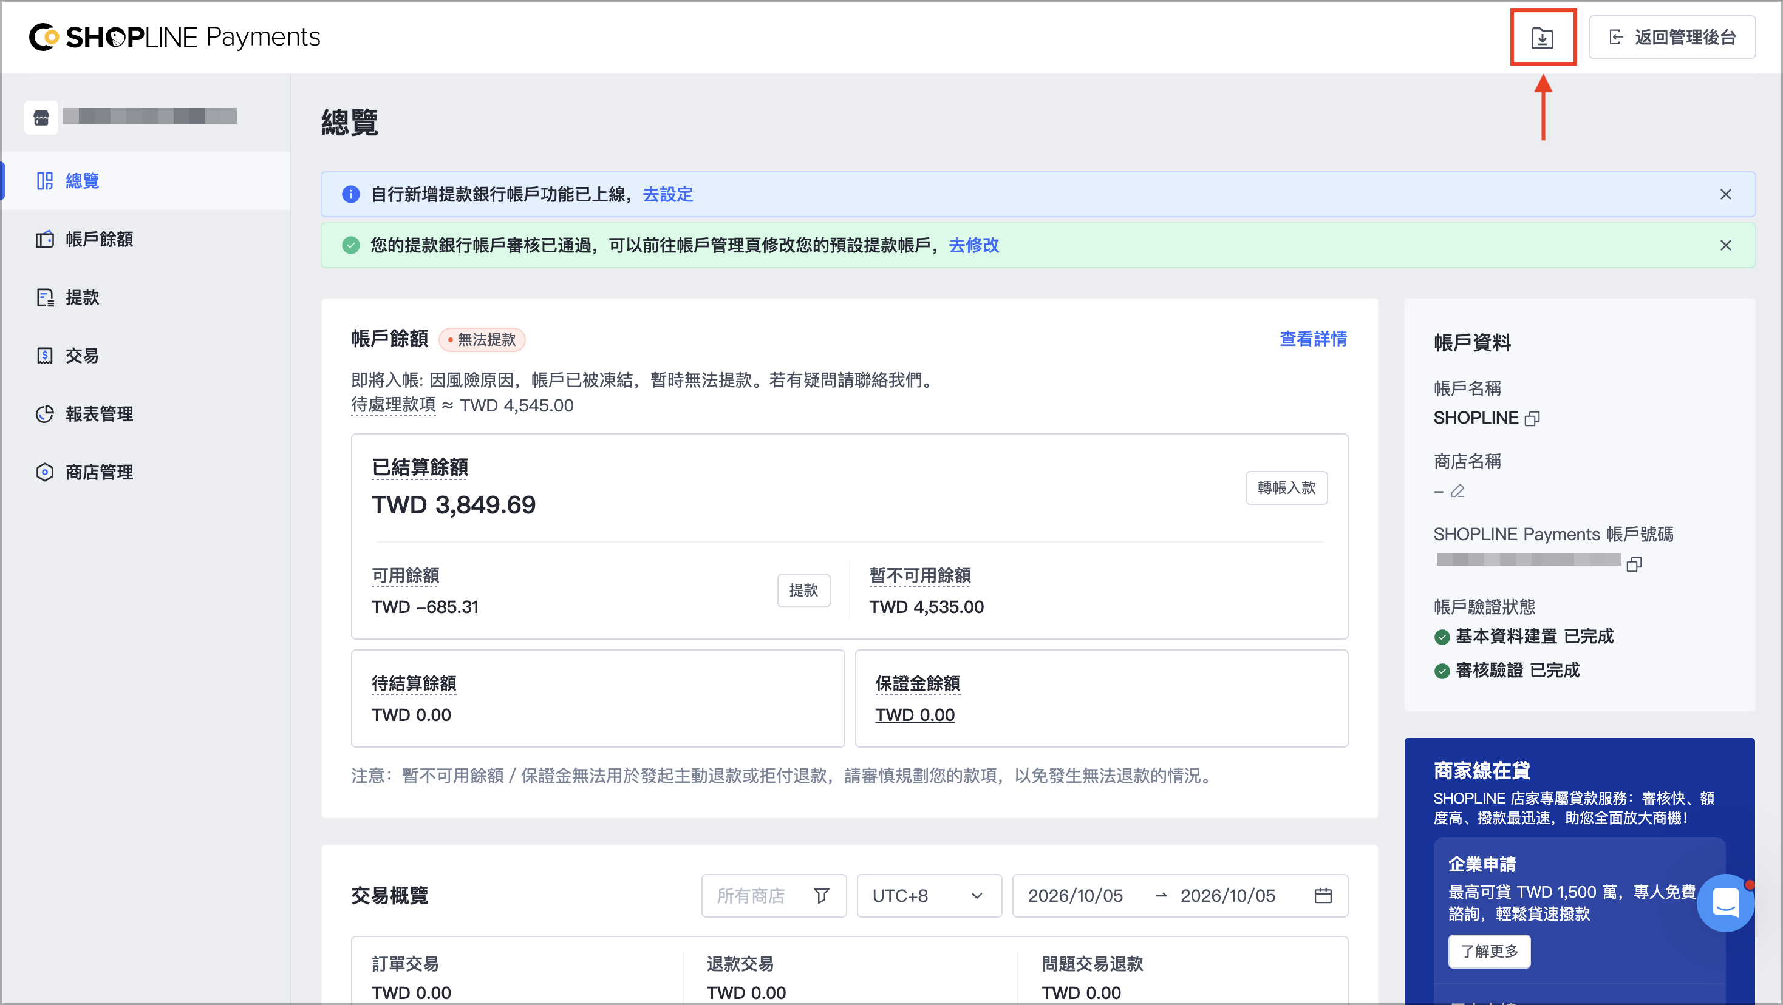Click the 無法提款 status badge
The width and height of the screenshot is (1783, 1005).
482,340
